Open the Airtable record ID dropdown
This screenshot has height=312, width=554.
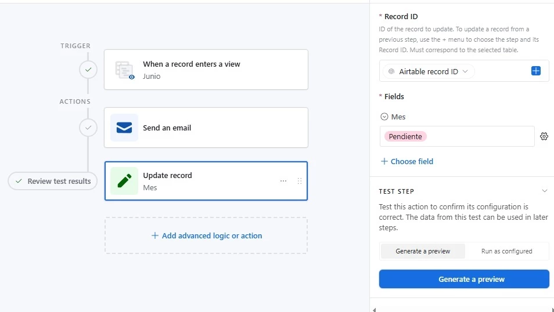tap(429, 71)
